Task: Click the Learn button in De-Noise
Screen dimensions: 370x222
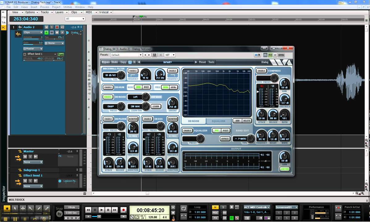Action: [156, 106]
